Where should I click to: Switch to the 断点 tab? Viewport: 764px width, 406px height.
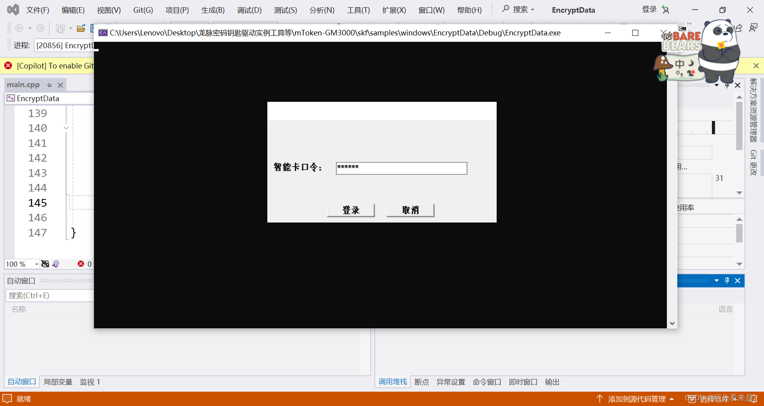422,382
